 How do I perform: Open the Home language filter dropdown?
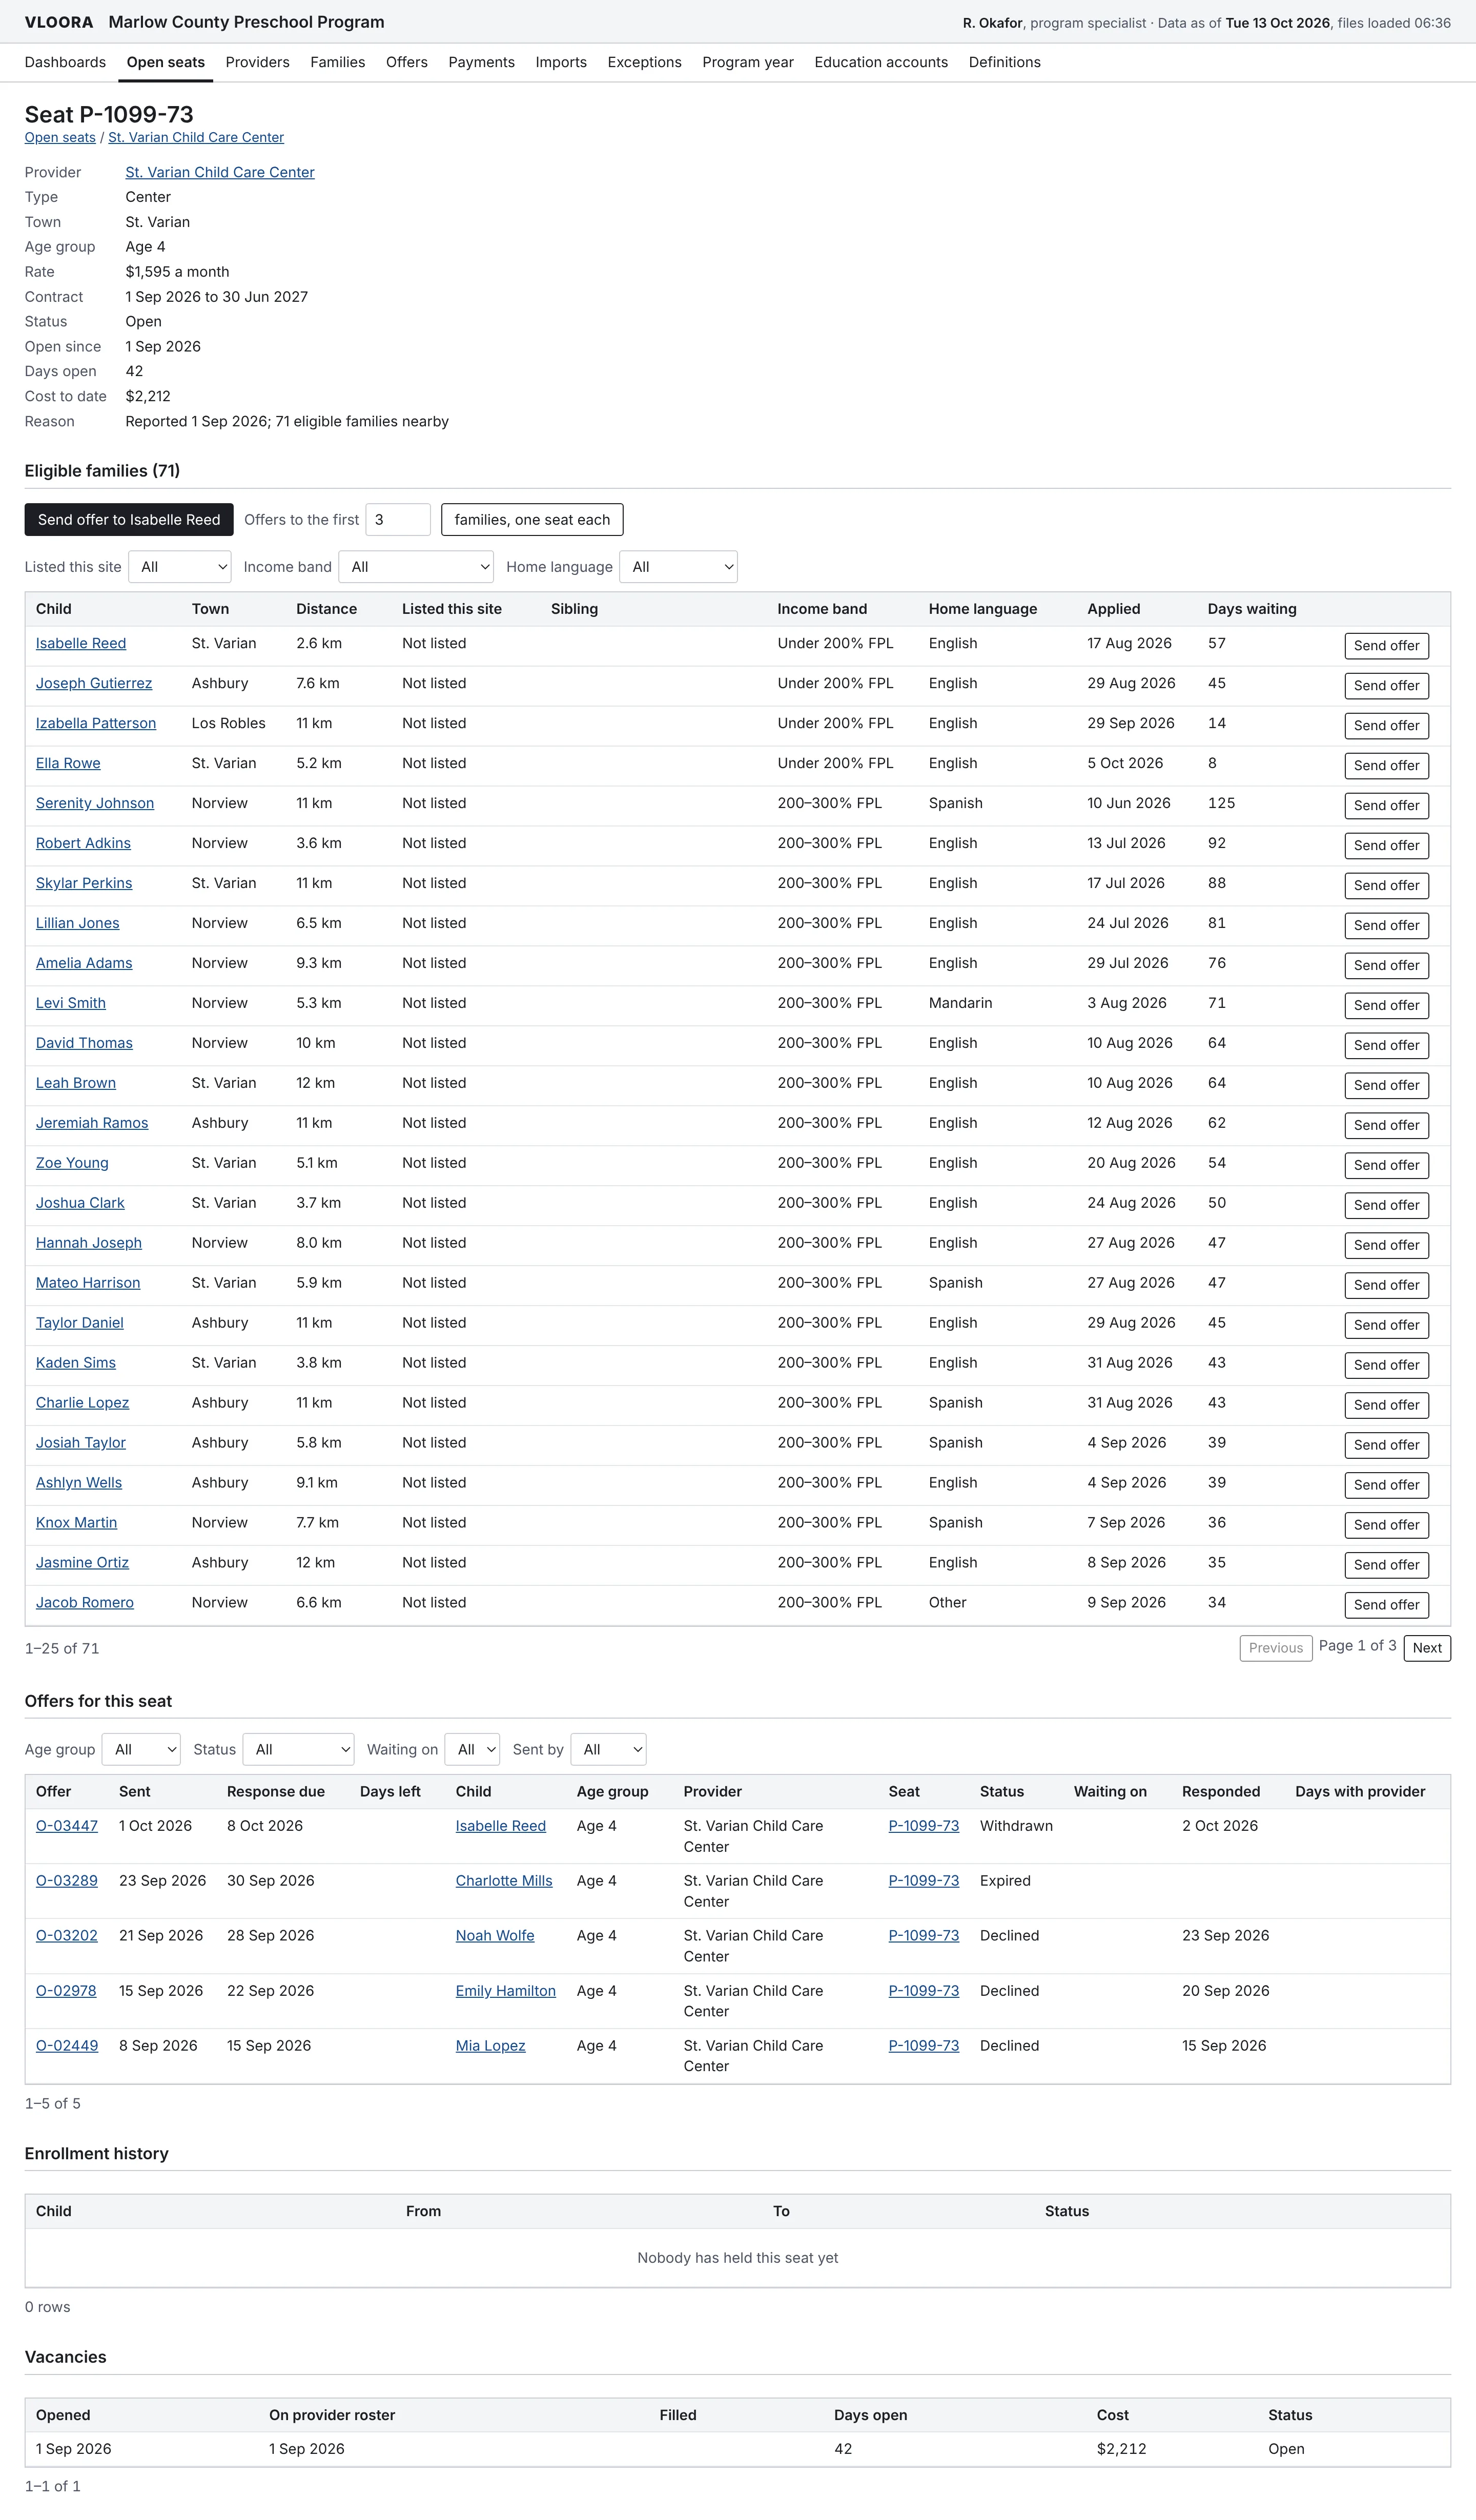679,567
